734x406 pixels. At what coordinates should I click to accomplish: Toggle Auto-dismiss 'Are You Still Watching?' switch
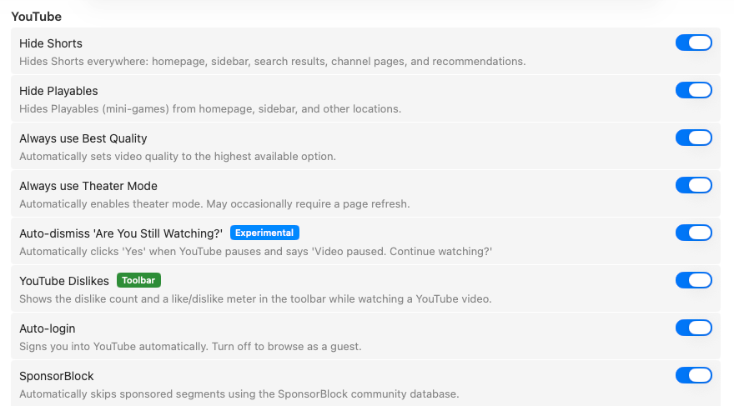click(694, 233)
